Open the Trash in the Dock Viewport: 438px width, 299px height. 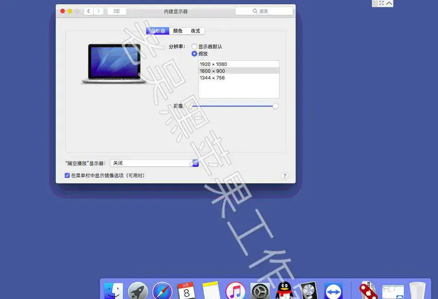[x=418, y=291]
